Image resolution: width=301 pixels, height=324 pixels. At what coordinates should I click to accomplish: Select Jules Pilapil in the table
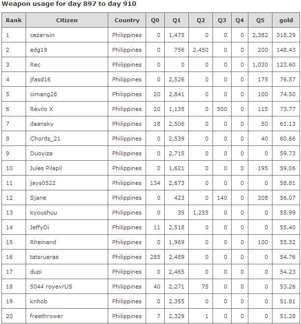[x=46, y=168]
